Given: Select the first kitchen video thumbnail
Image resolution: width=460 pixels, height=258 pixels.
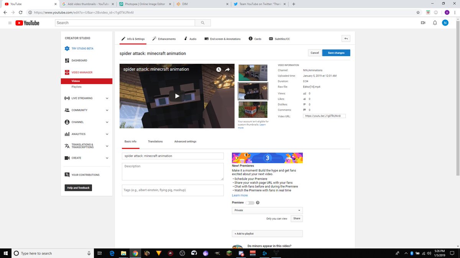Looking at the screenshot, I should [253, 73].
